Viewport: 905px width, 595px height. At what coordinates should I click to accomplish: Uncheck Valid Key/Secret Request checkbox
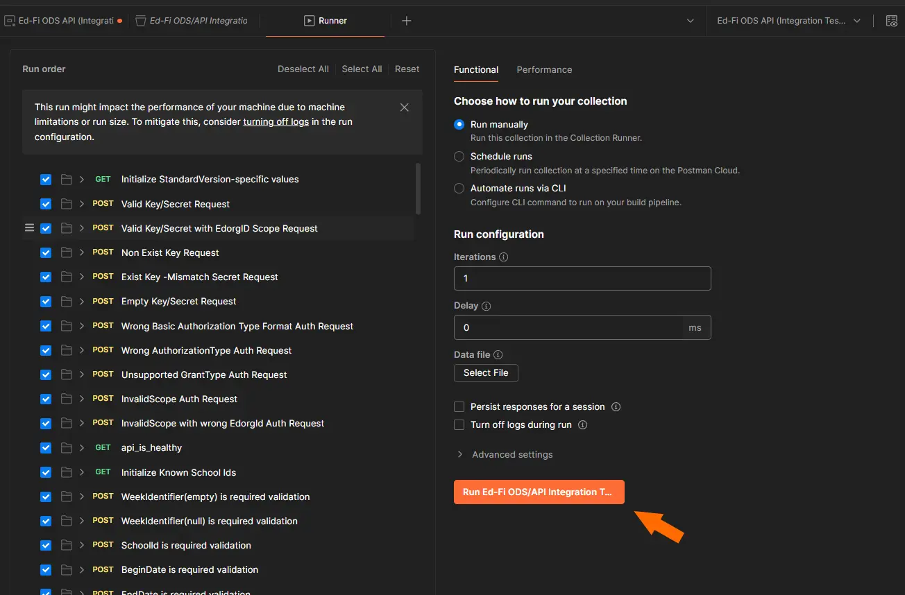[46, 204]
